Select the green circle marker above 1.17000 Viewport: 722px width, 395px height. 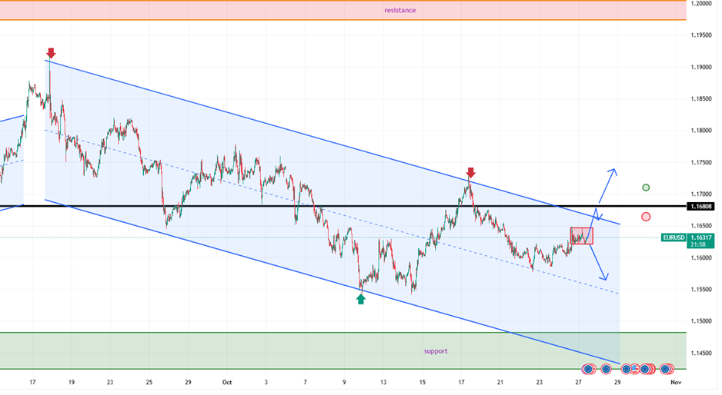(646, 188)
